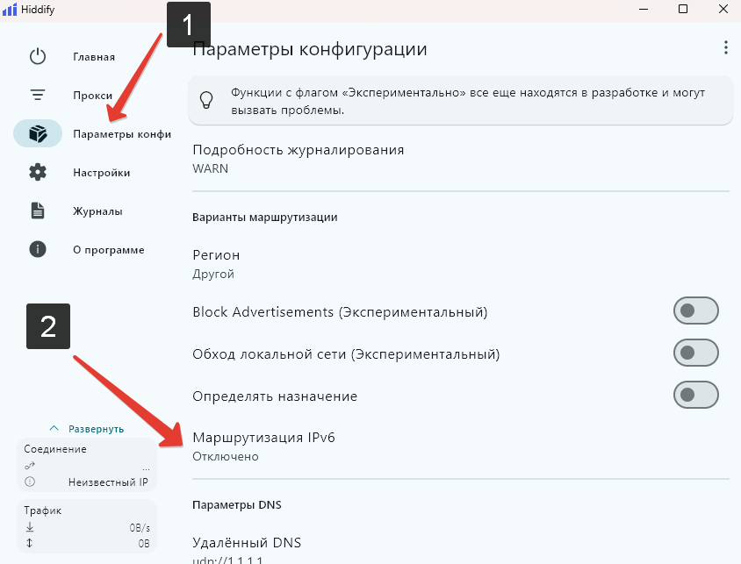This screenshot has width=741, height=564.
Task: Click the Неизвестный IP text
Action: click(108, 482)
